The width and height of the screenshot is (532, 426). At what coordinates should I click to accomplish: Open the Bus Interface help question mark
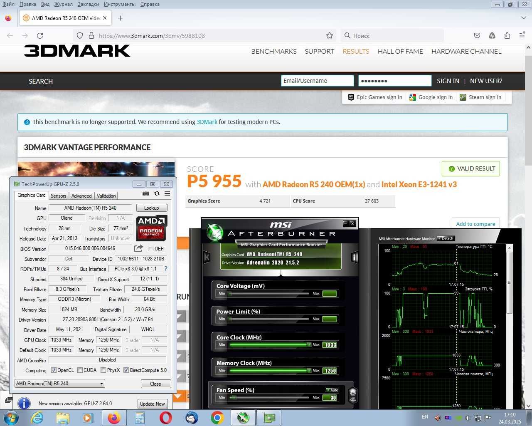(166, 269)
